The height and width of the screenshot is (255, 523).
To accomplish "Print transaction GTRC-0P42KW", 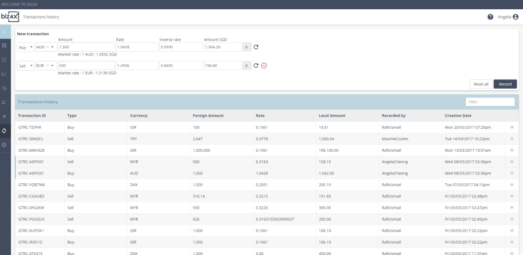I will tap(512, 208).
